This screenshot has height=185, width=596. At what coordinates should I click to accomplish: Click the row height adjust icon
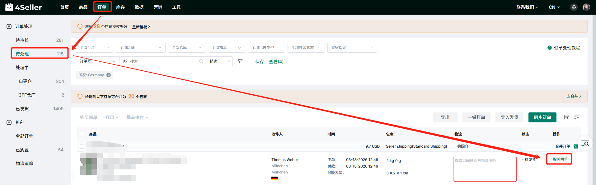point(576,117)
